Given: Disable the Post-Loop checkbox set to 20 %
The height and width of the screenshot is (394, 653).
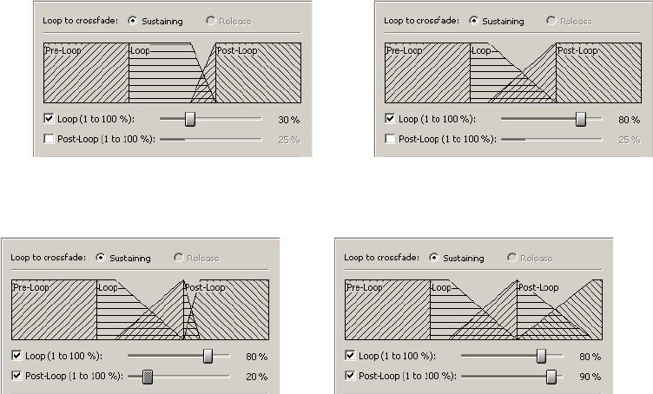Looking at the screenshot, I should tap(16, 375).
